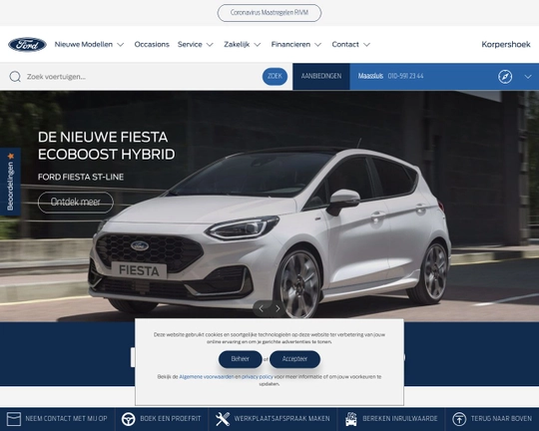Image resolution: width=539 pixels, height=431 pixels.
Task: Open Nieuwe Modellen menu
Action: (84, 44)
